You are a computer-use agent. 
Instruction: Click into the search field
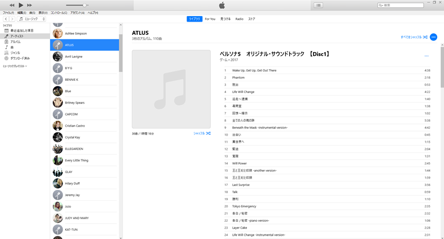(401, 5)
